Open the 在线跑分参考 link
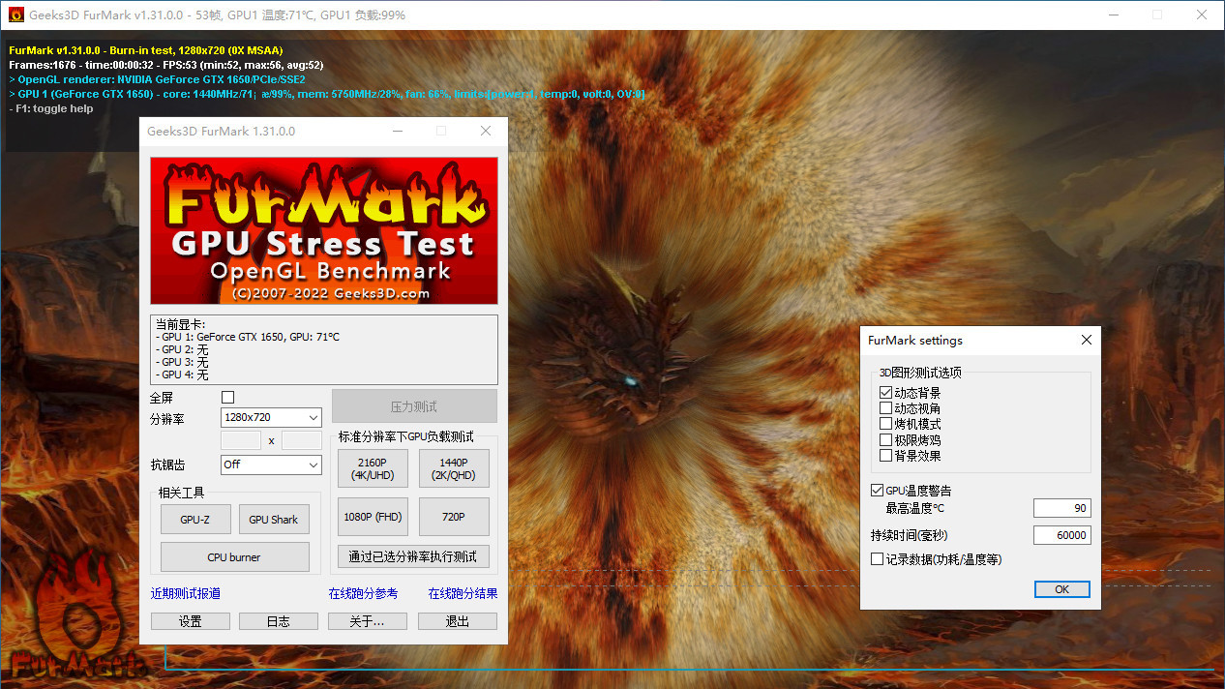The height and width of the screenshot is (689, 1225). pyautogui.click(x=363, y=593)
